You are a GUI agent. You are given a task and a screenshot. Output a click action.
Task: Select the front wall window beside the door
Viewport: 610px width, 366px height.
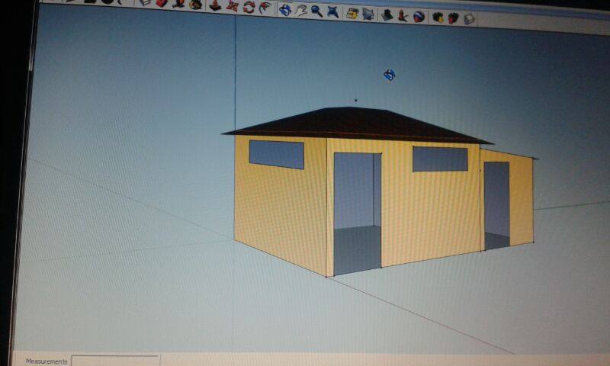440,159
